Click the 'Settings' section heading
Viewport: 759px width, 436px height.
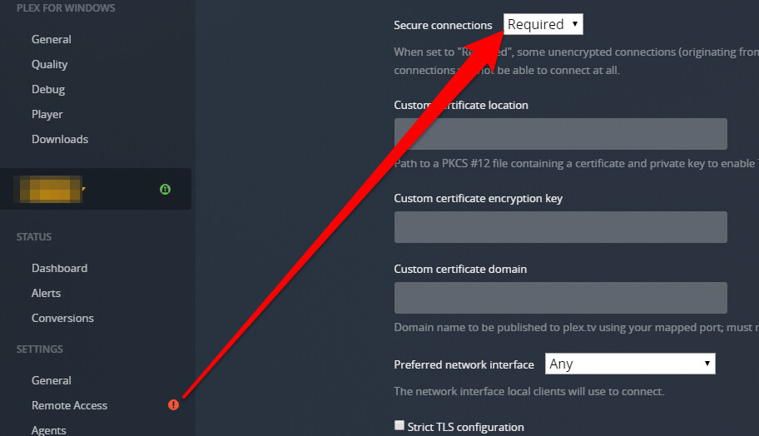coord(40,349)
